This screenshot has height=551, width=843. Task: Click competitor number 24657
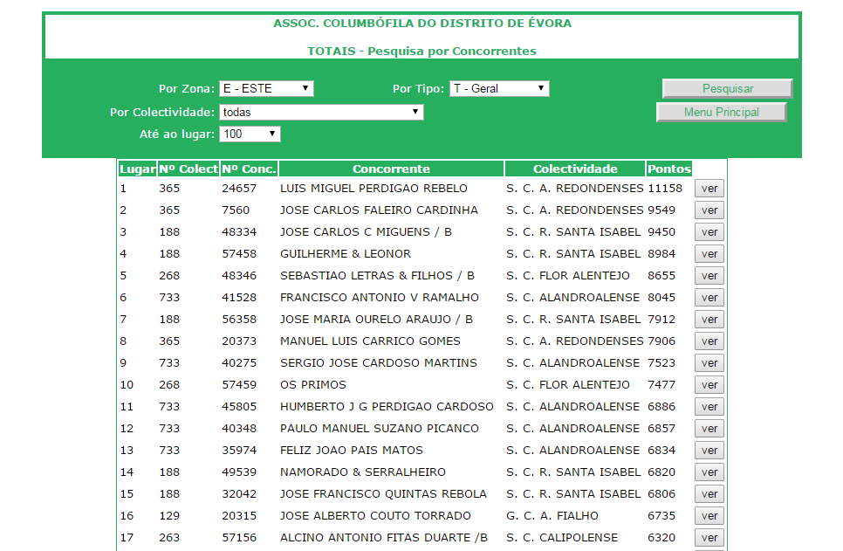(x=239, y=189)
